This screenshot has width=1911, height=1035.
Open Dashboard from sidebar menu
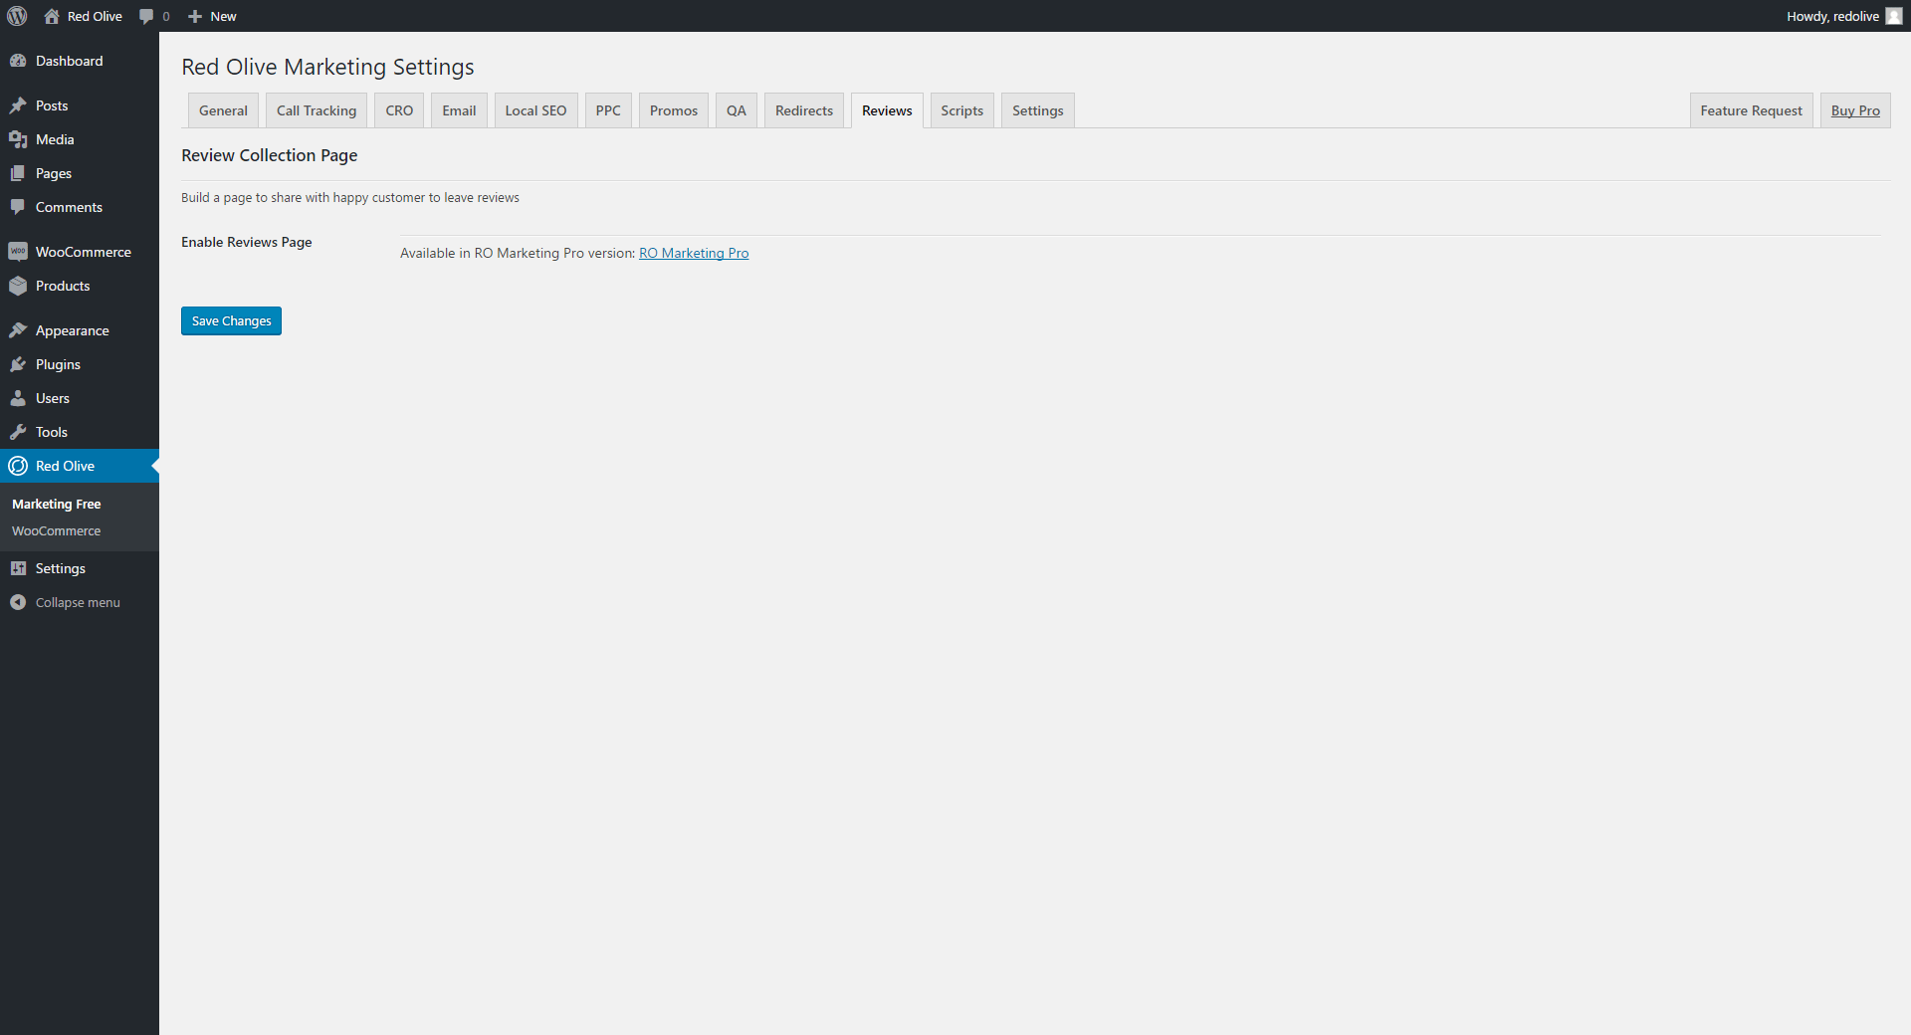tap(69, 61)
